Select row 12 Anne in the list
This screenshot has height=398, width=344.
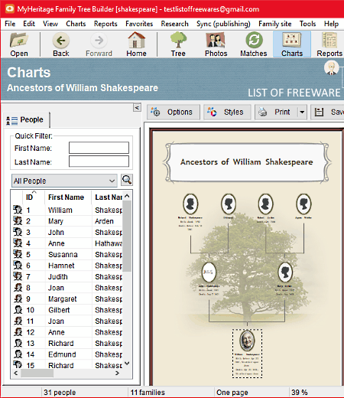[67, 332]
